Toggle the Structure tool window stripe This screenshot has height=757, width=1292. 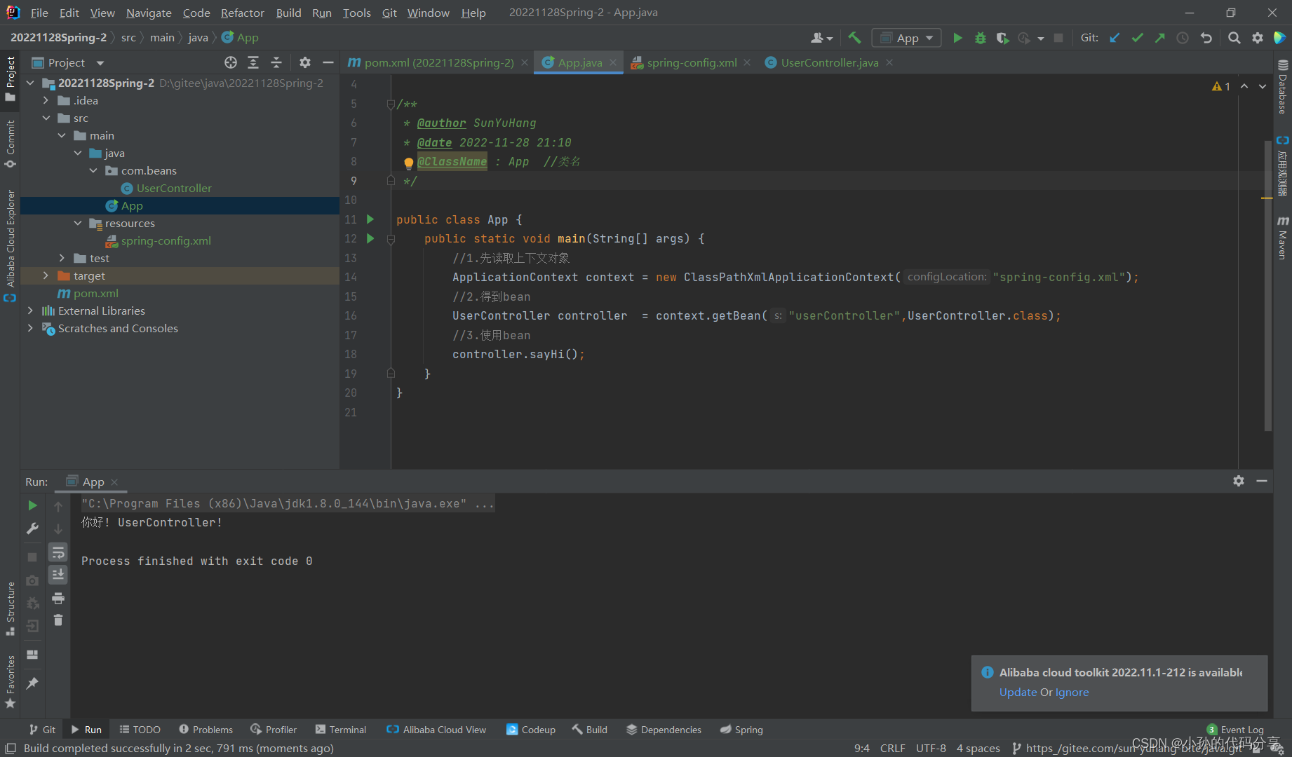(x=10, y=608)
